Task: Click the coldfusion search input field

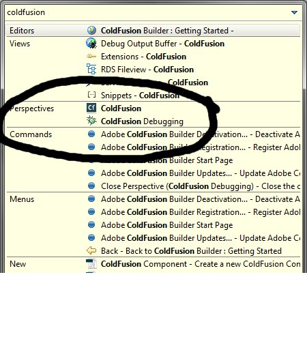Action: 148,12
